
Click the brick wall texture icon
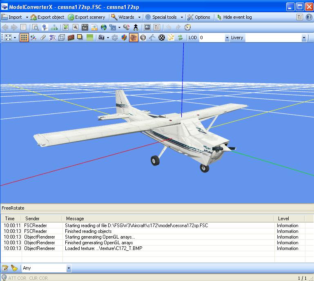coord(71,38)
